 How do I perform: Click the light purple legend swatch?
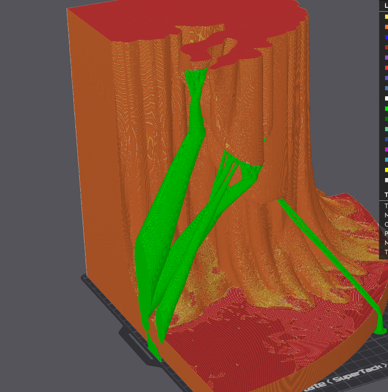coord(387,57)
